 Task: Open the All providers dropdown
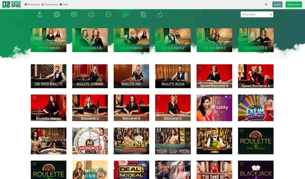point(257,14)
